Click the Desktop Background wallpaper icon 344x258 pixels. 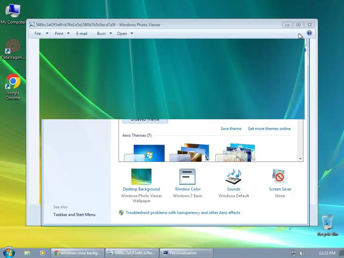coord(141,177)
